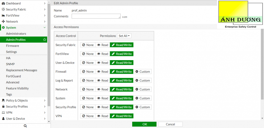Set Security Fabric permission to None
This screenshot has width=264, height=128.
coord(88,45)
